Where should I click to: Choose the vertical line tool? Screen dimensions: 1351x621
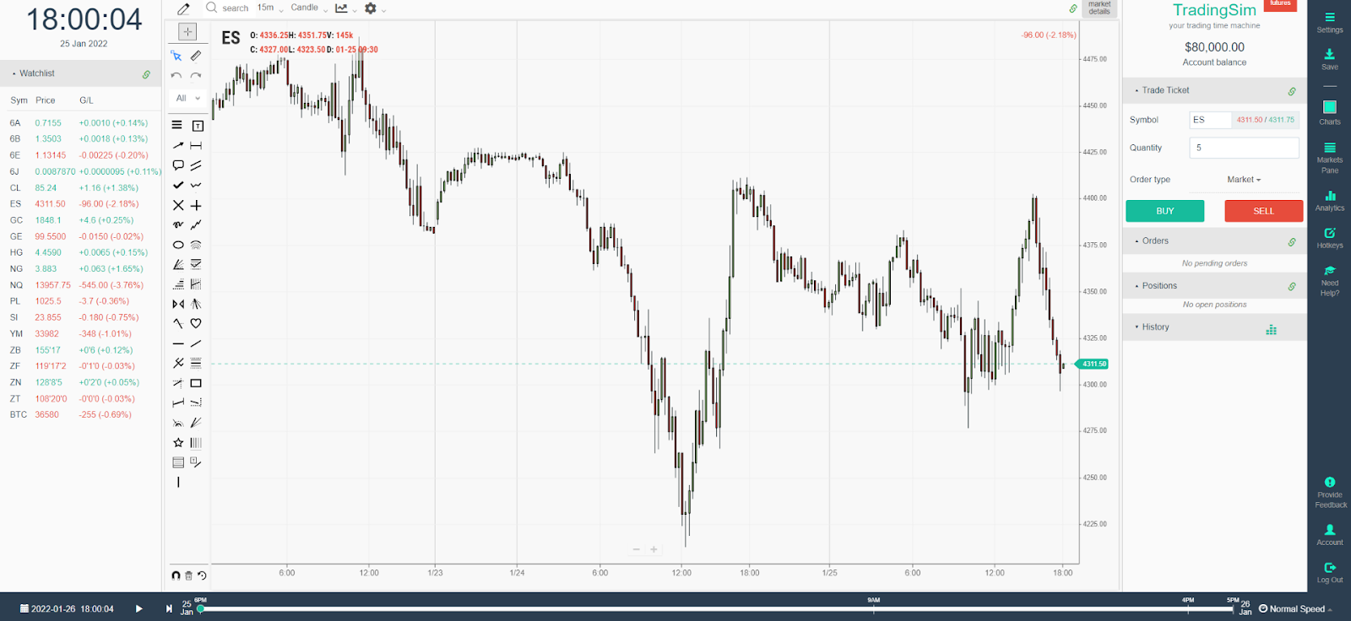pos(178,483)
